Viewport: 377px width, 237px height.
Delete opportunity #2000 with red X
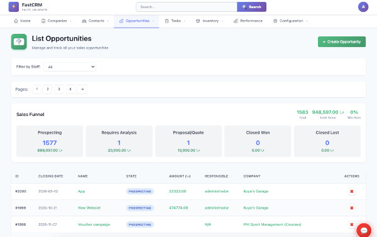coord(351,191)
